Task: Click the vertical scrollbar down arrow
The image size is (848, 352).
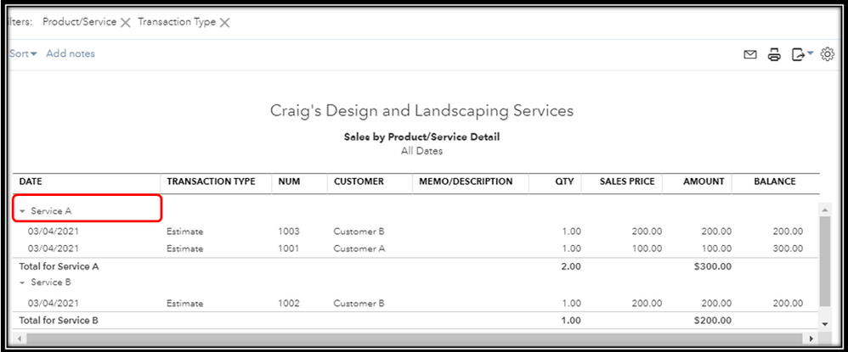Action: pos(824,324)
